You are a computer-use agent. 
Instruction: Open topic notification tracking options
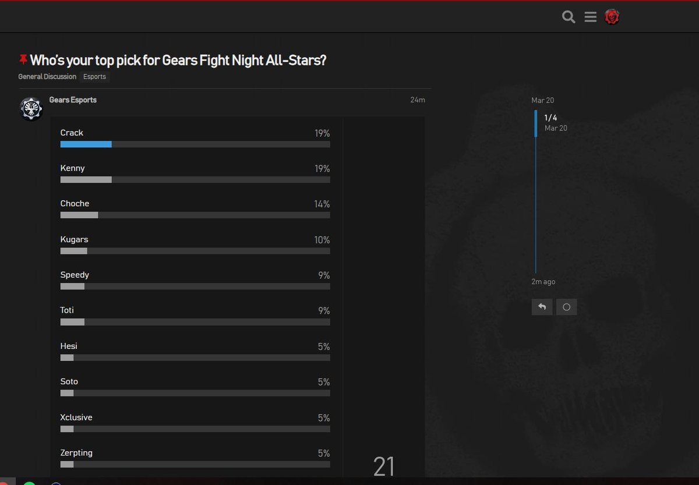[x=566, y=306]
